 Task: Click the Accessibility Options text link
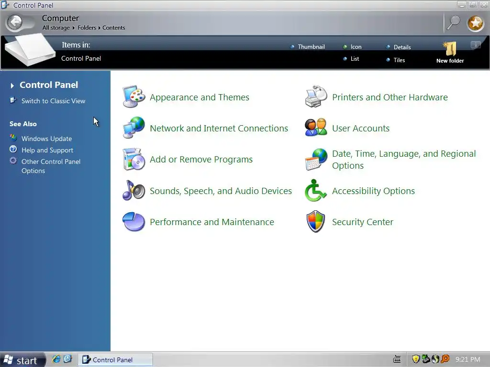pos(373,191)
